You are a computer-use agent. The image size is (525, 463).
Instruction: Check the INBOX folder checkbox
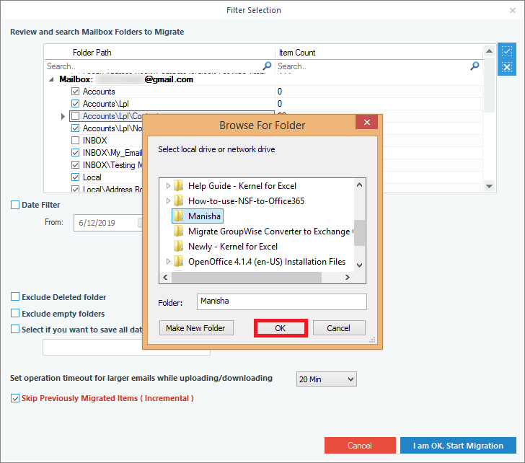(75, 141)
